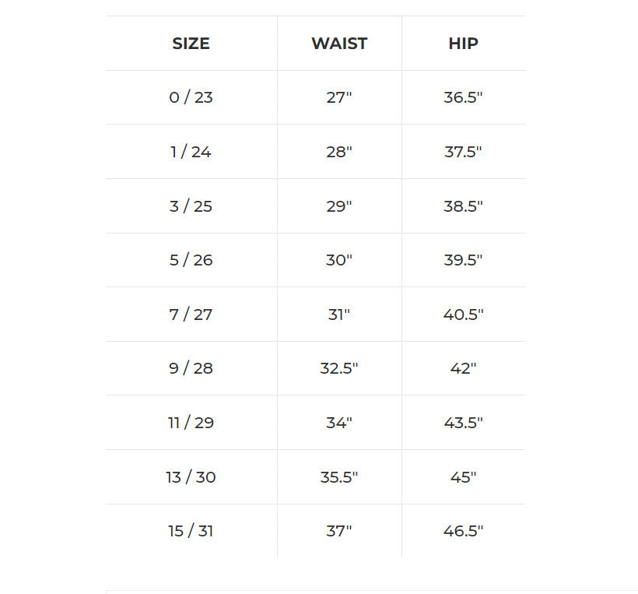Viewport: 638px width, 594px height.
Task: Click size 5 / 26 in the table
Action: point(191,260)
